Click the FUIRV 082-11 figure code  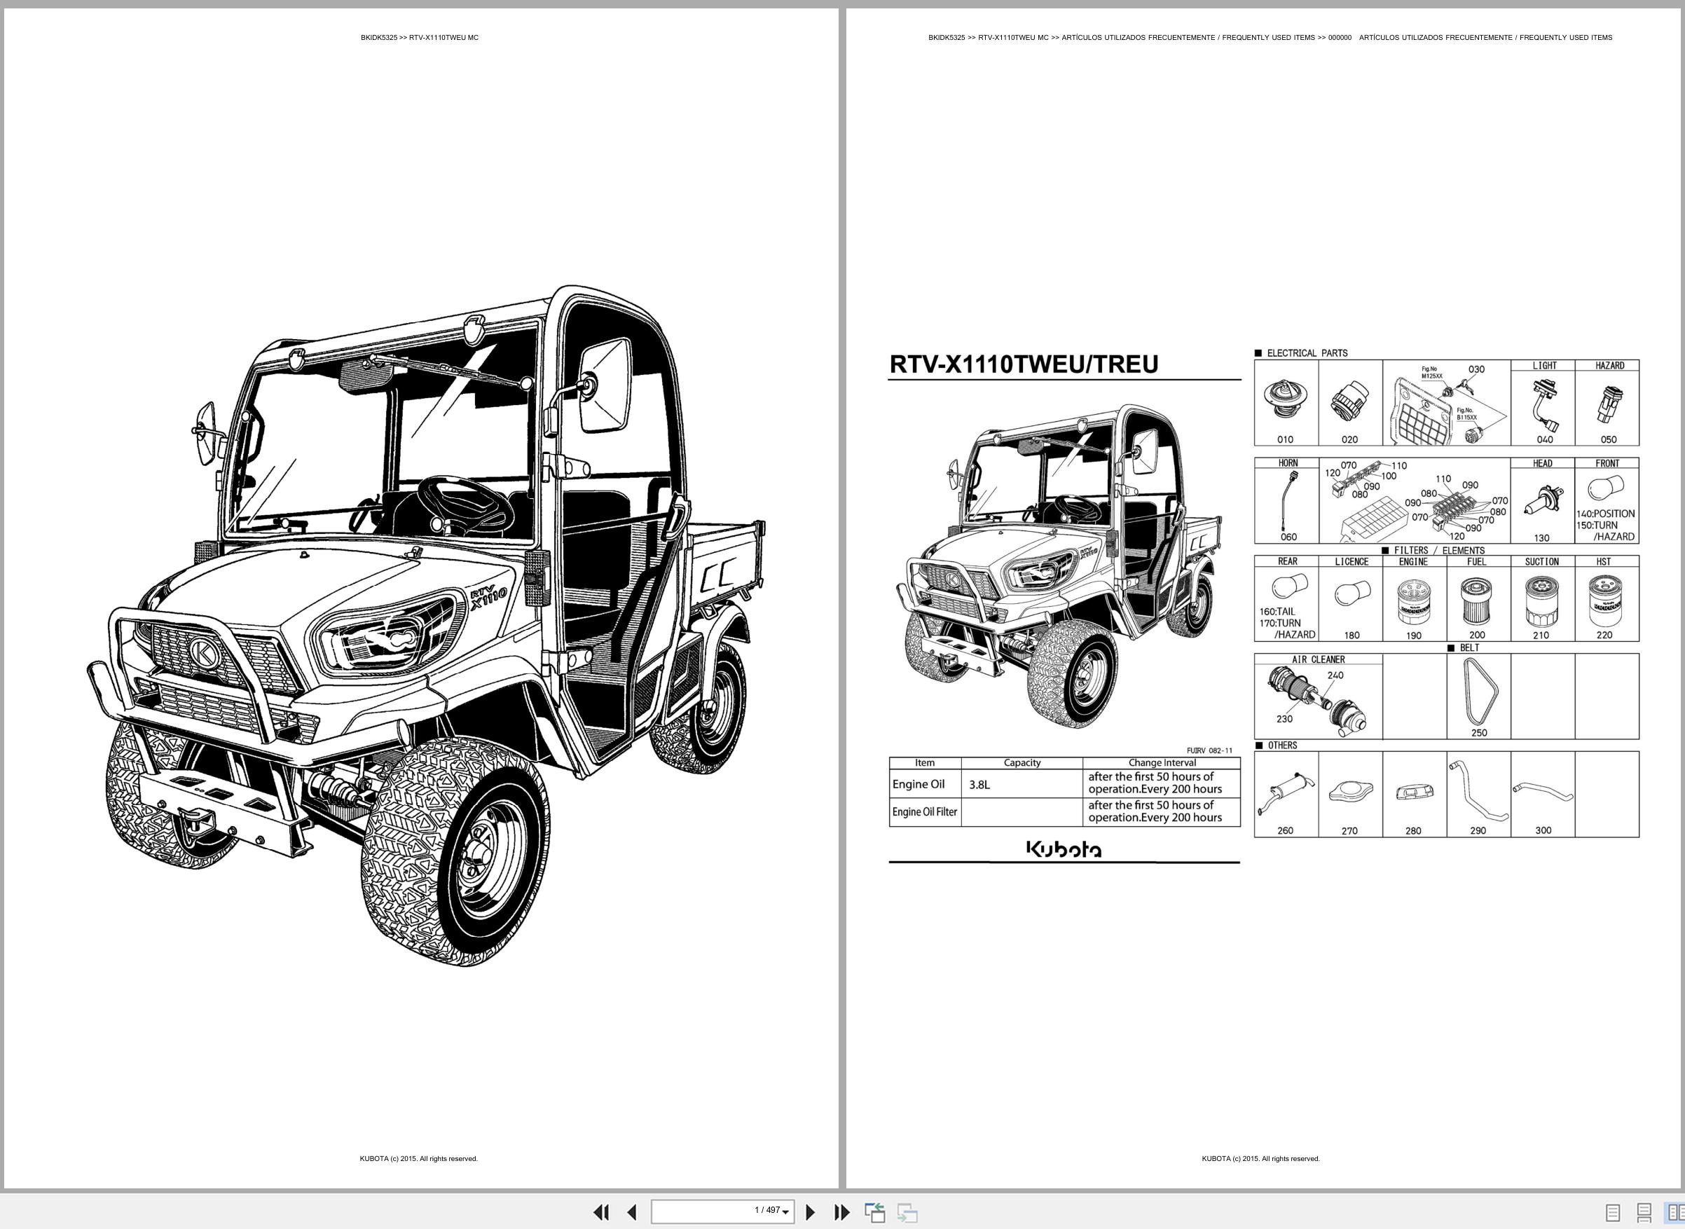pyautogui.click(x=1209, y=750)
